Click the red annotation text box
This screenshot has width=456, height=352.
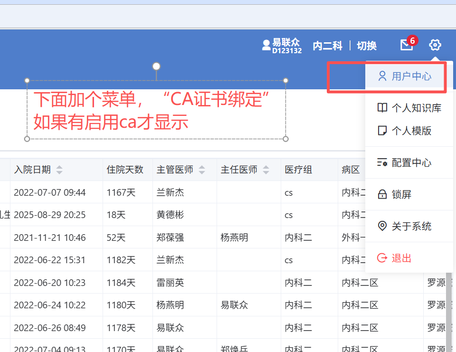click(156, 110)
